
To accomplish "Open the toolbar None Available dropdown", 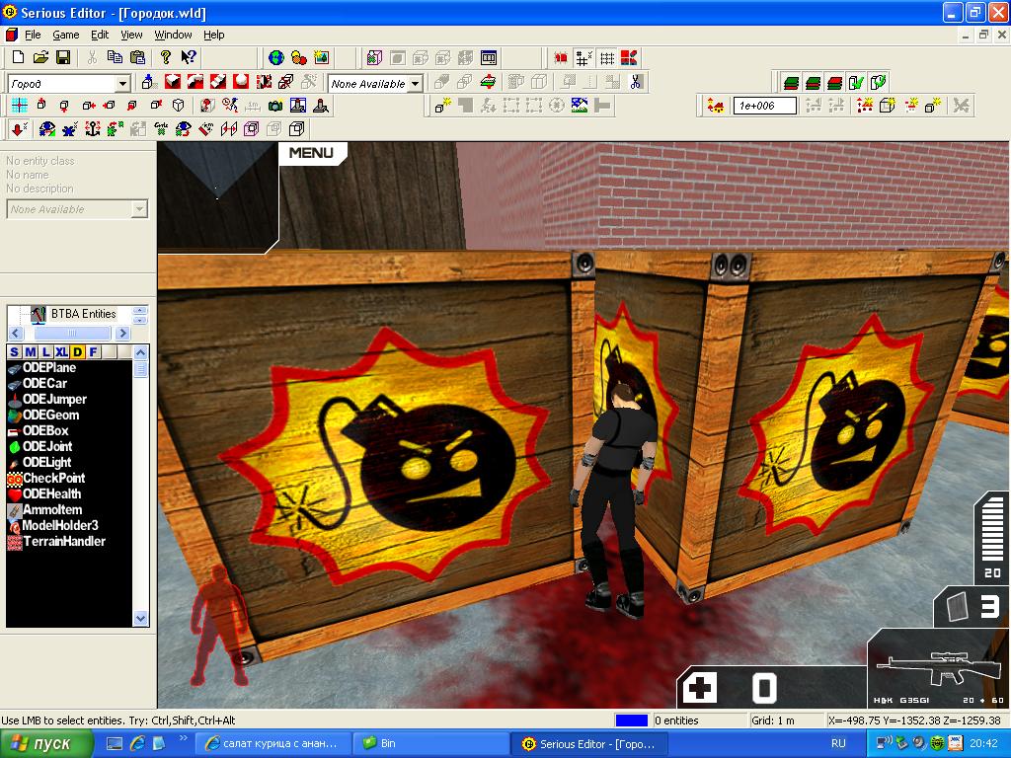I will 416,84.
